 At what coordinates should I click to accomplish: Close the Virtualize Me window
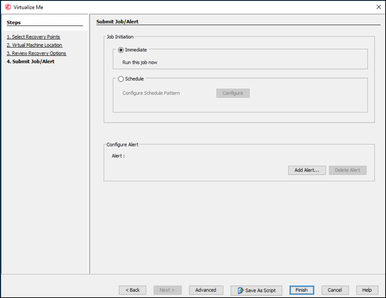point(378,7)
